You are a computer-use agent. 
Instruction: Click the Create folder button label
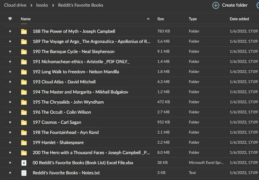pyautogui.click(x=235, y=5)
